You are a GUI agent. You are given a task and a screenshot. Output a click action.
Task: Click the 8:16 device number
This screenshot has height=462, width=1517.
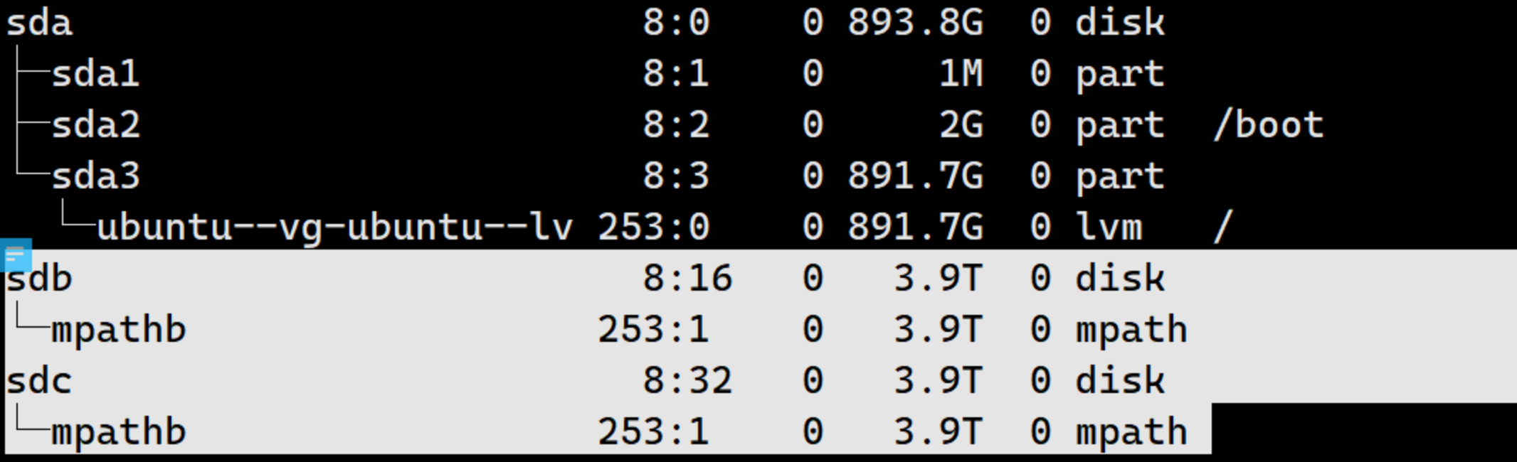pyautogui.click(x=687, y=278)
